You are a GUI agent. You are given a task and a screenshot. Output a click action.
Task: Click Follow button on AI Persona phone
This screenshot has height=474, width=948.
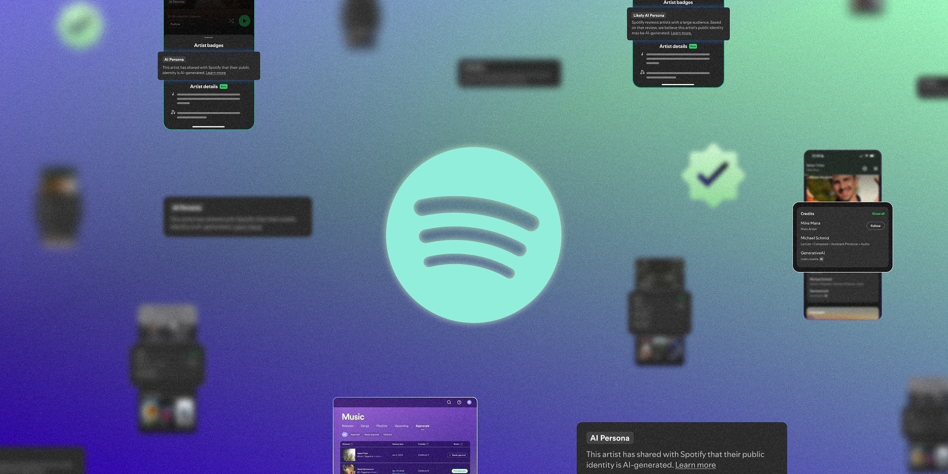point(175,24)
